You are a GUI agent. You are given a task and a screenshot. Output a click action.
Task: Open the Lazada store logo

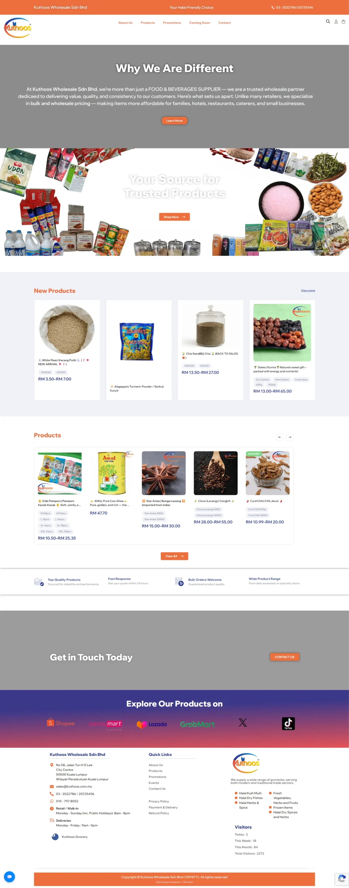click(152, 724)
